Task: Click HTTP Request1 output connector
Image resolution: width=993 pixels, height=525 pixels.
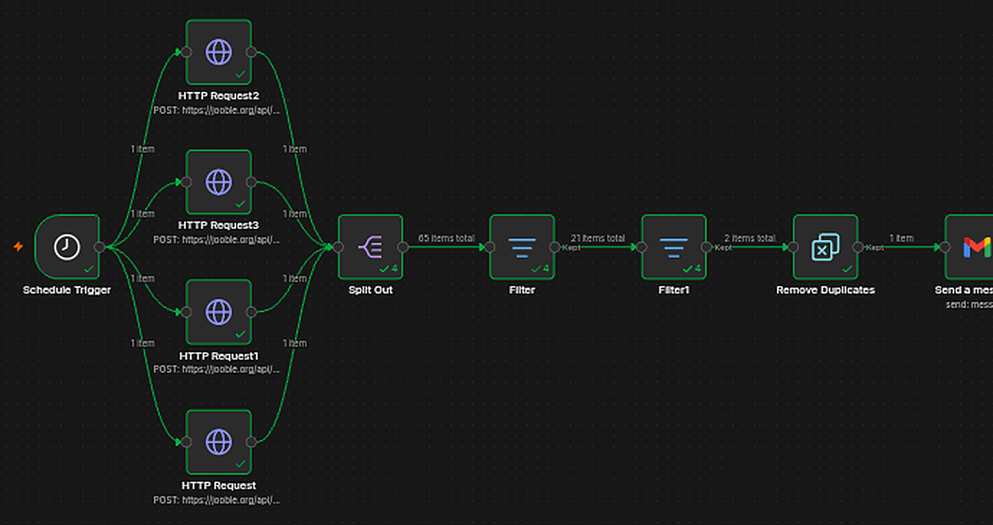Action: [x=251, y=312]
